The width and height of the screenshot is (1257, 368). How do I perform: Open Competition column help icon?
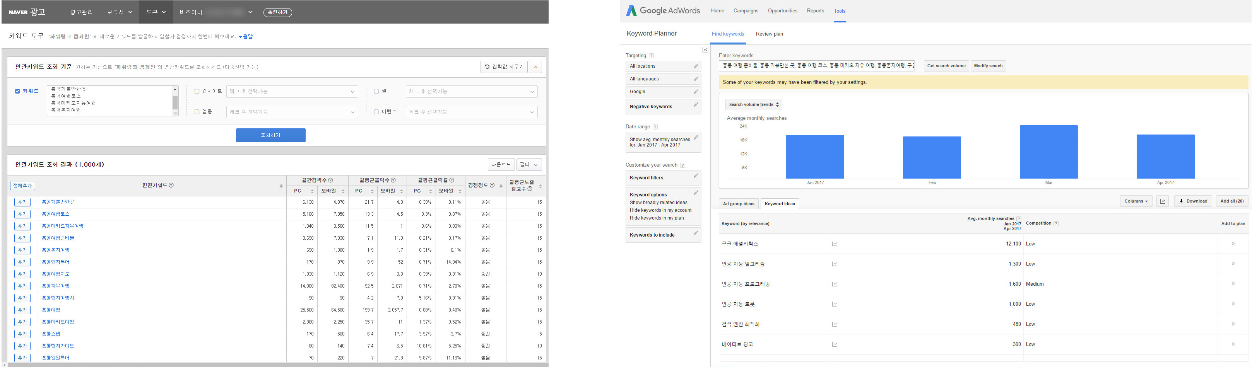click(1056, 223)
